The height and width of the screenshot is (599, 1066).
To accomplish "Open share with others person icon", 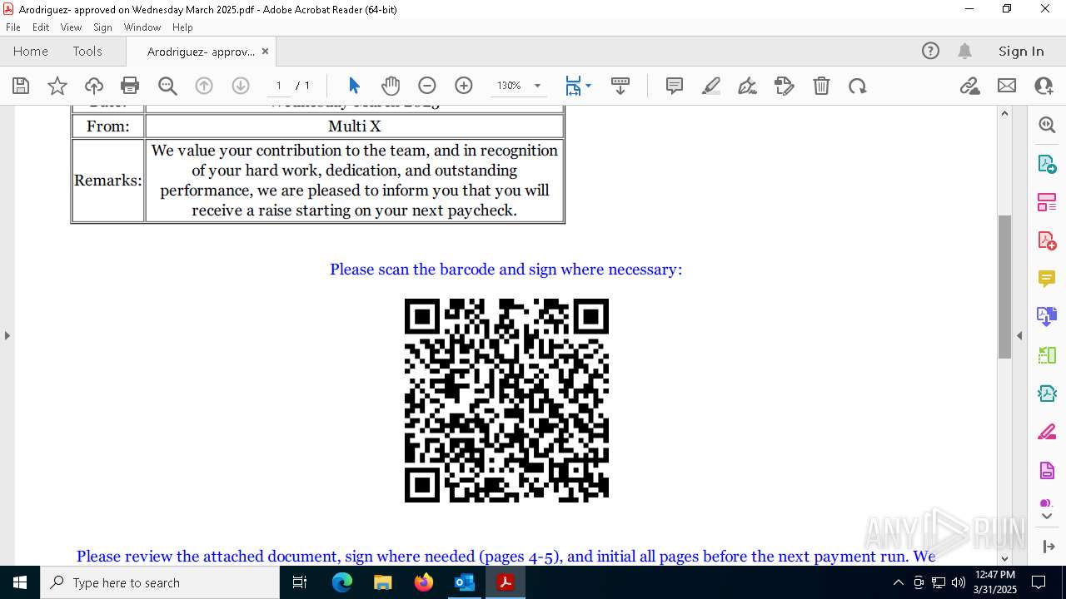I will (1044, 86).
